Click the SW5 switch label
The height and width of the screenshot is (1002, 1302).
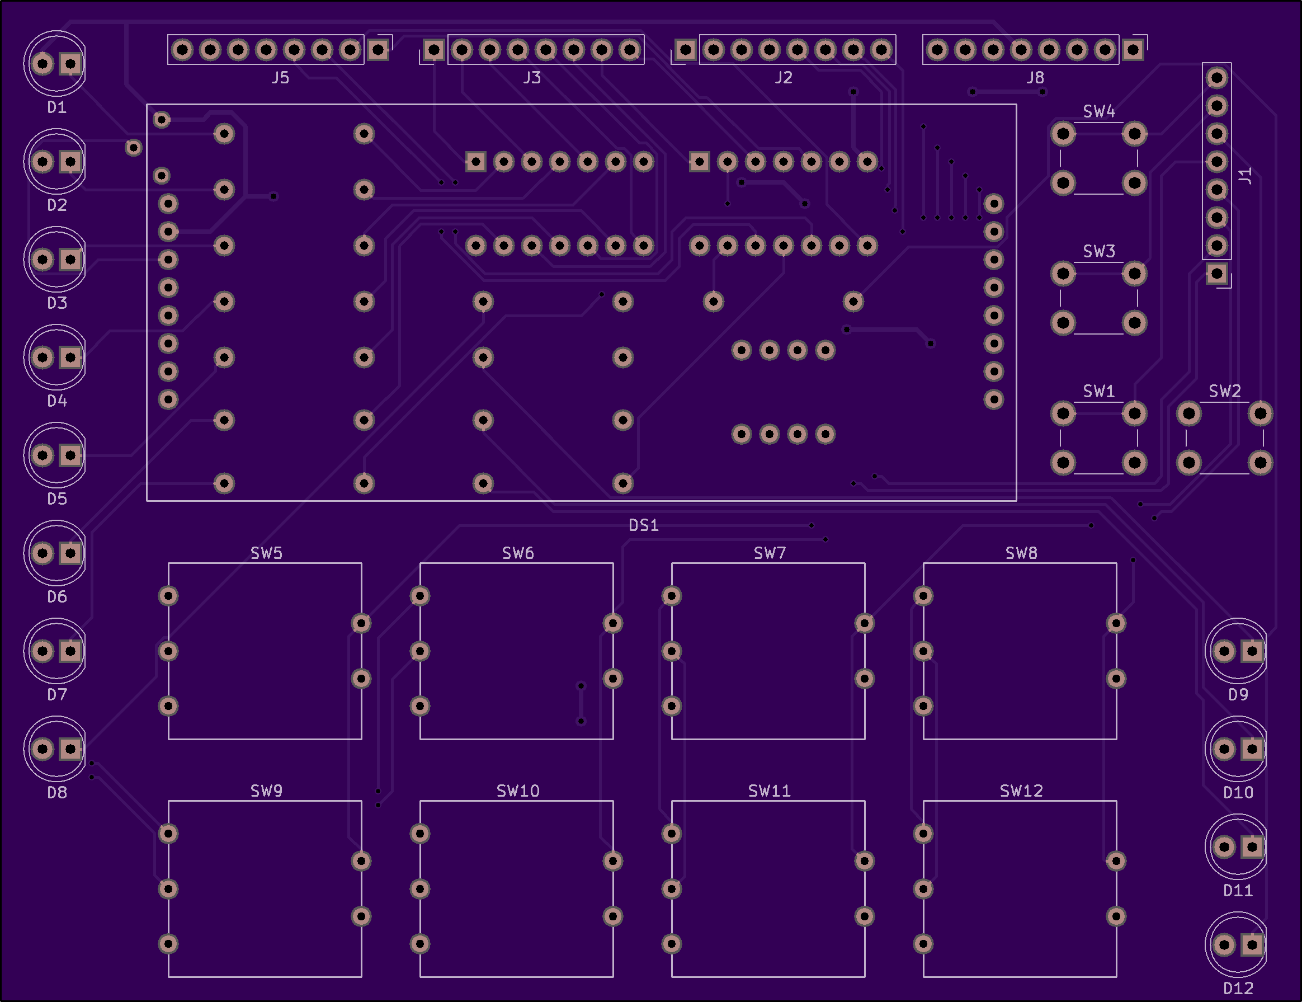point(266,553)
